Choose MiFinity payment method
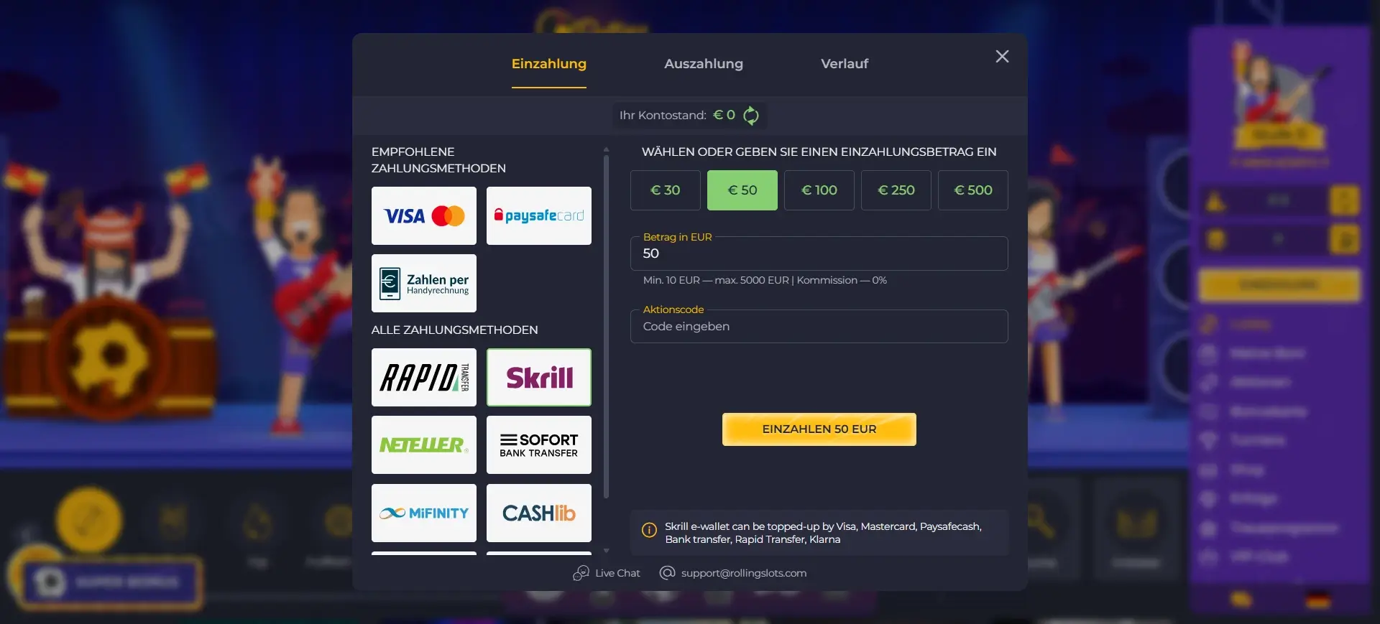The height and width of the screenshot is (624, 1380). (423, 513)
